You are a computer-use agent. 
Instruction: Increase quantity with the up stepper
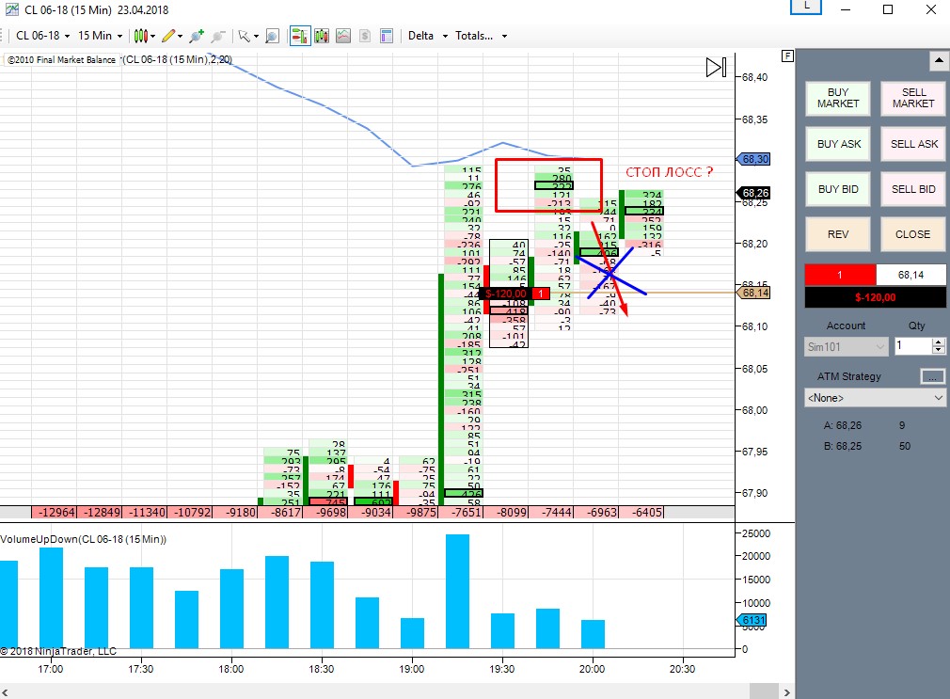(x=939, y=342)
